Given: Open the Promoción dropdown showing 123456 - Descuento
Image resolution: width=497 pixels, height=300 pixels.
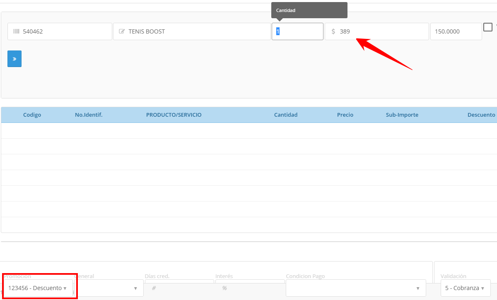Looking at the screenshot, I should click(x=38, y=288).
